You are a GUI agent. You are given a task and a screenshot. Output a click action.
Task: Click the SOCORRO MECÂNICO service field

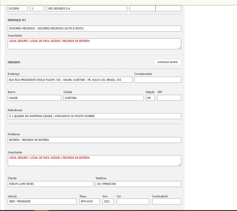click(x=94, y=29)
